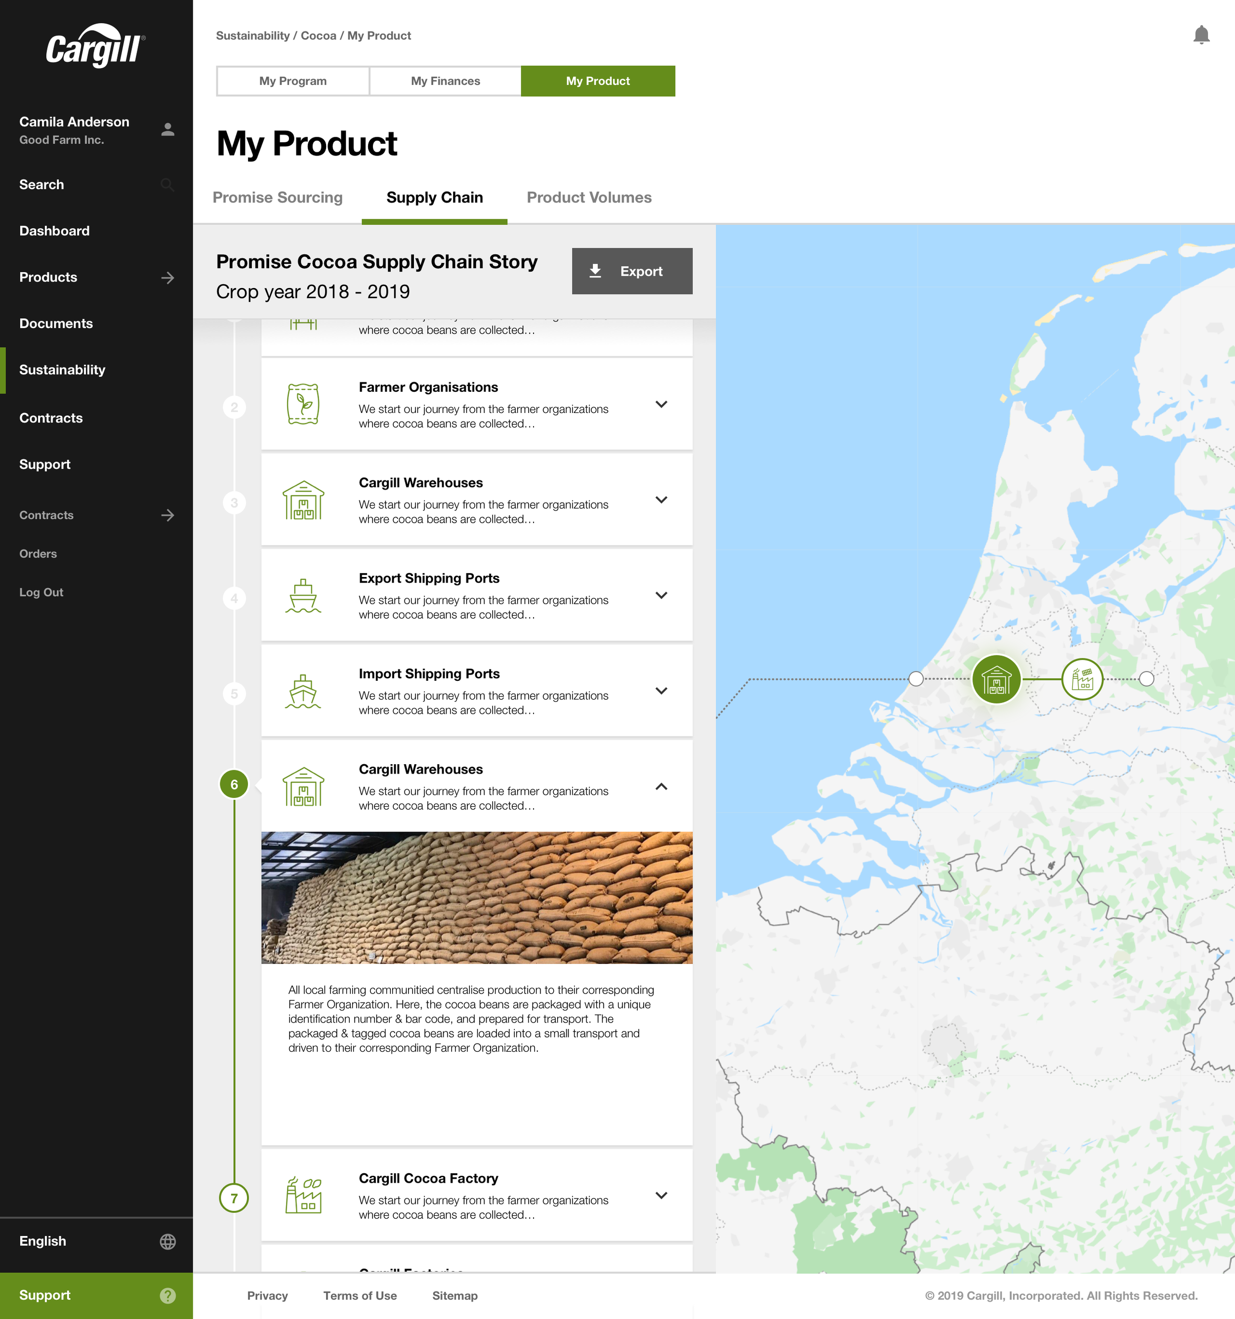The width and height of the screenshot is (1235, 1319).
Task: Open the upper Contracts sidebar item
Action: 51,418
